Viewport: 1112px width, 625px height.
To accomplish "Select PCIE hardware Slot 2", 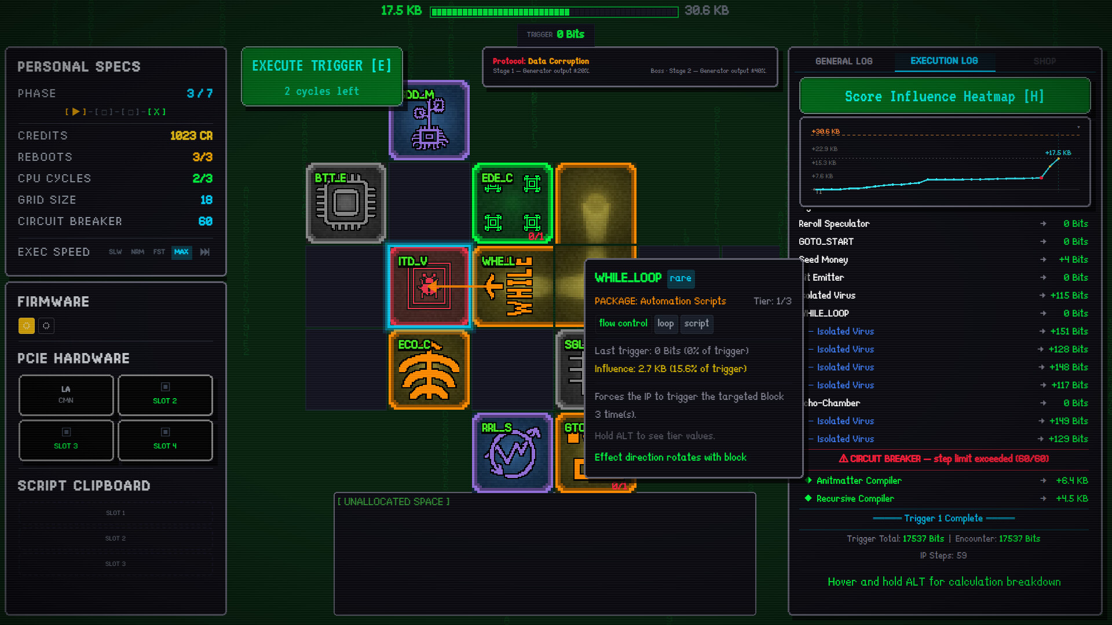I will coord(165,395).
